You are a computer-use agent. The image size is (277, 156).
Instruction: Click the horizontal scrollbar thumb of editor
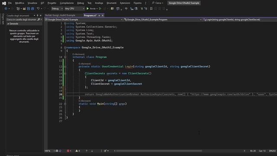click(159, 151)
